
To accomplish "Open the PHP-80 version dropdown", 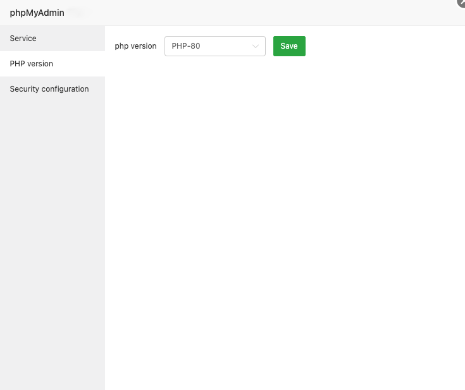I will point(215,46).
